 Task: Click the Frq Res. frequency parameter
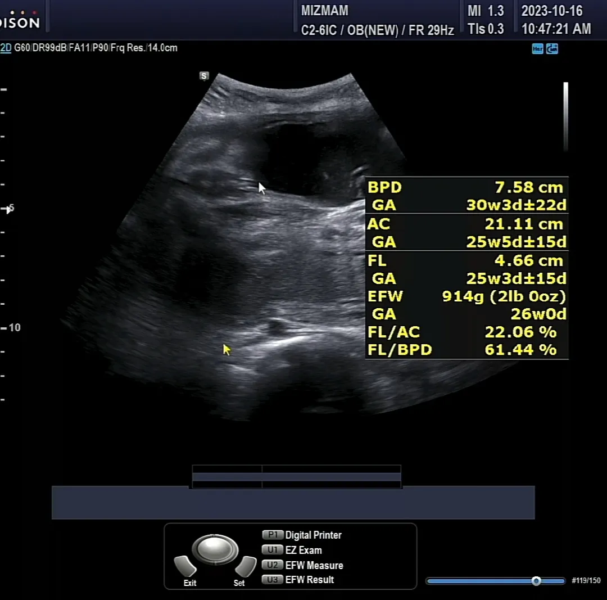pyautogui.click(x=128, y=48)
